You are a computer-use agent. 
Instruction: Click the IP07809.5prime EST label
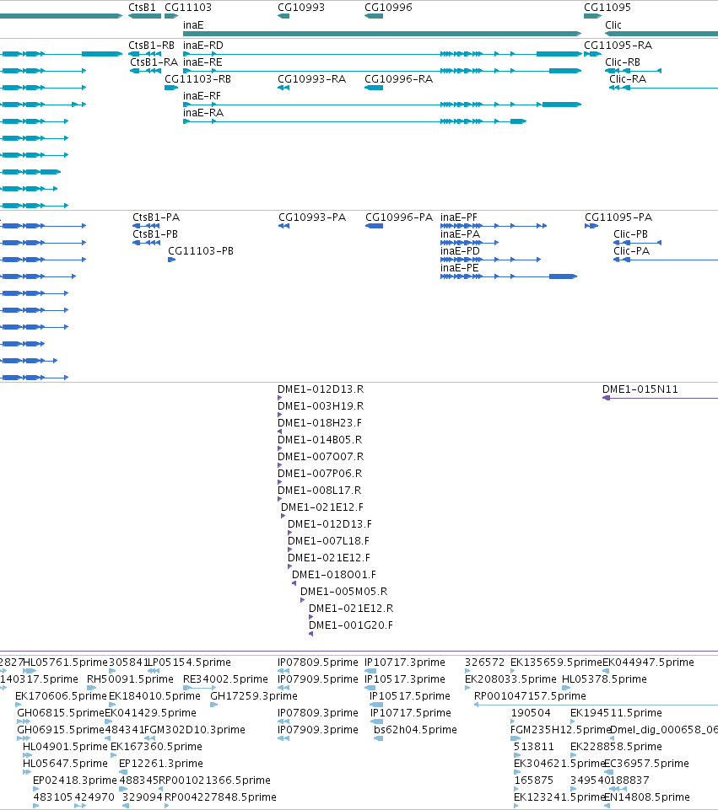(318, 662)
